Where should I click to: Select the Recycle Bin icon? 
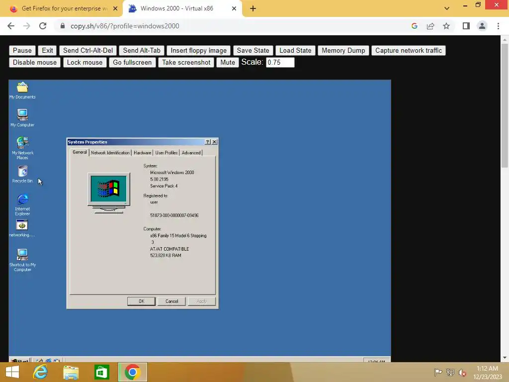click(x=22, y=174)
